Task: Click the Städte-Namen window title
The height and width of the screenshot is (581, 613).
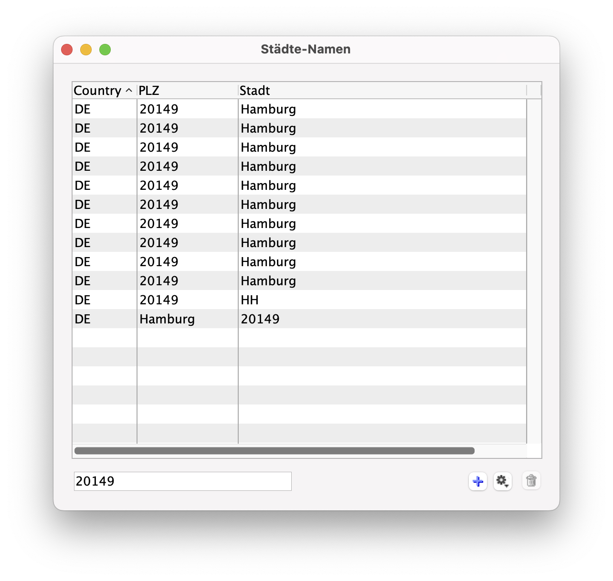Action: [x=306, y=49]
